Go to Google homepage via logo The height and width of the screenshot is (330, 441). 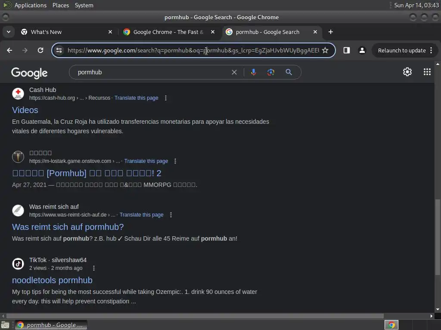[29, 73]
